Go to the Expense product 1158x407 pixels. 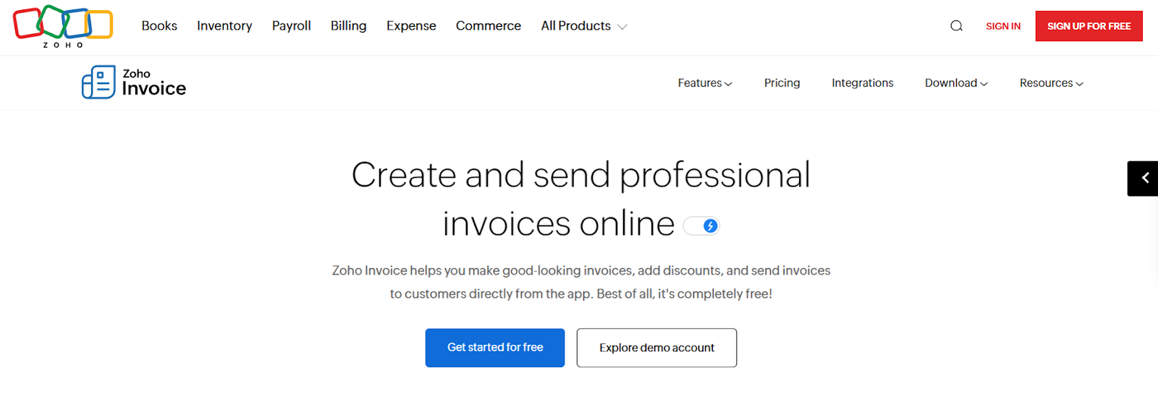point(411,26)
